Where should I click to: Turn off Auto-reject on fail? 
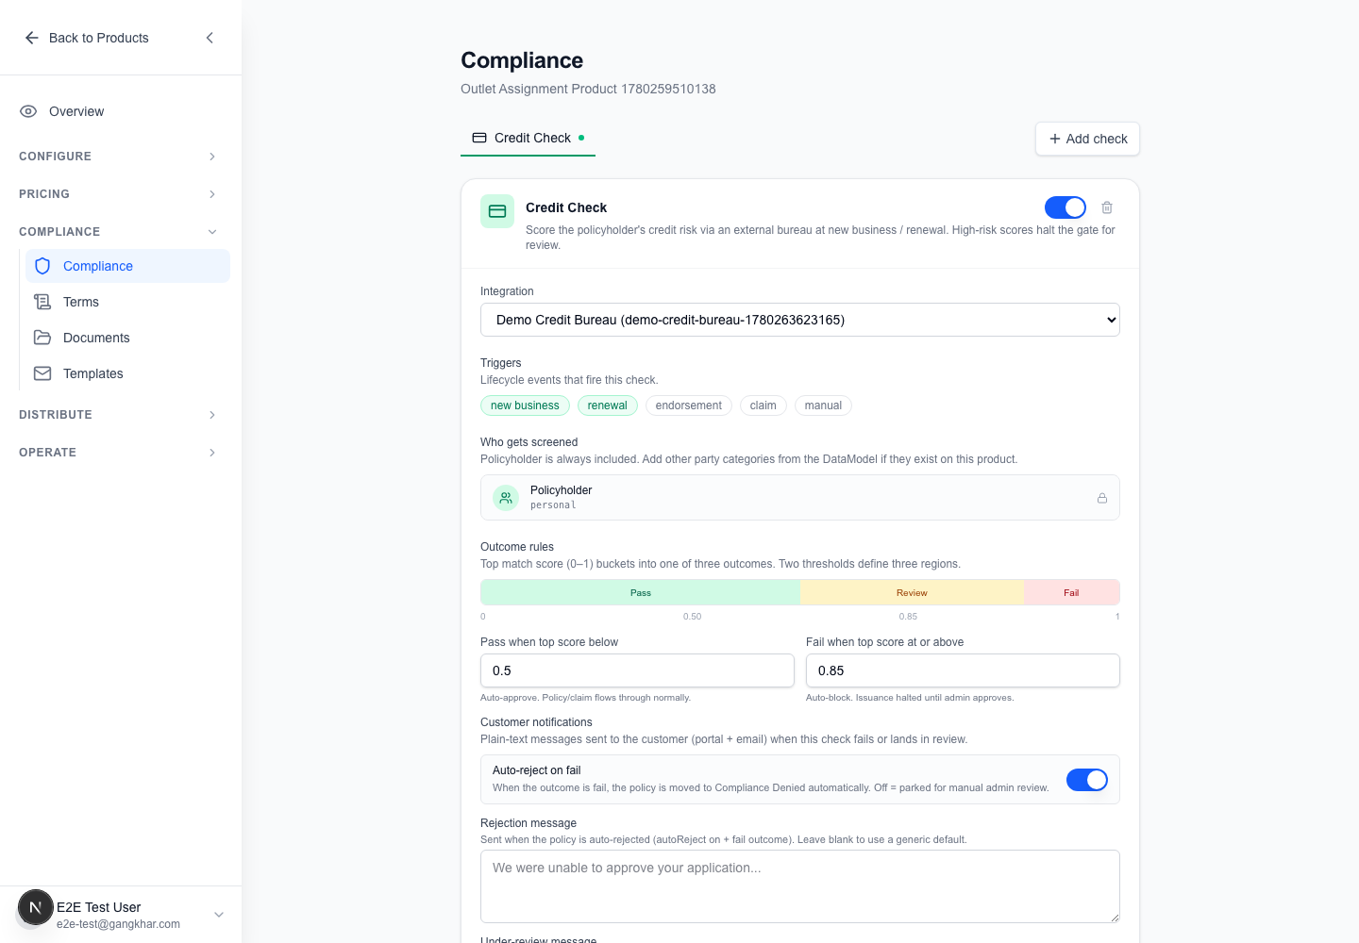coord(1087,780)
